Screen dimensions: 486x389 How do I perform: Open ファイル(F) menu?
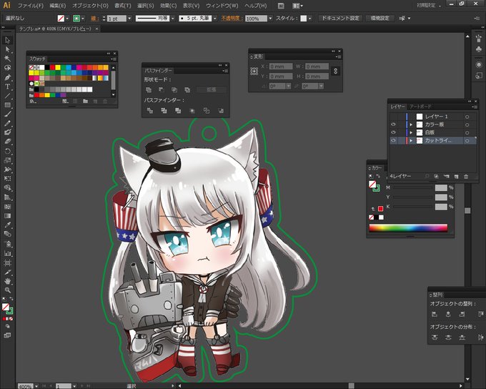30,6
